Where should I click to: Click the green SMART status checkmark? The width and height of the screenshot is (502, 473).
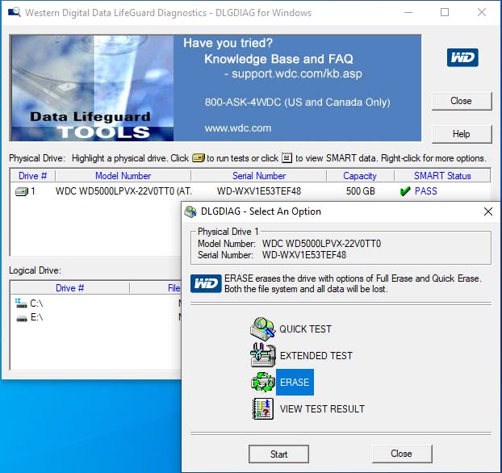click(x=404, y=192)
